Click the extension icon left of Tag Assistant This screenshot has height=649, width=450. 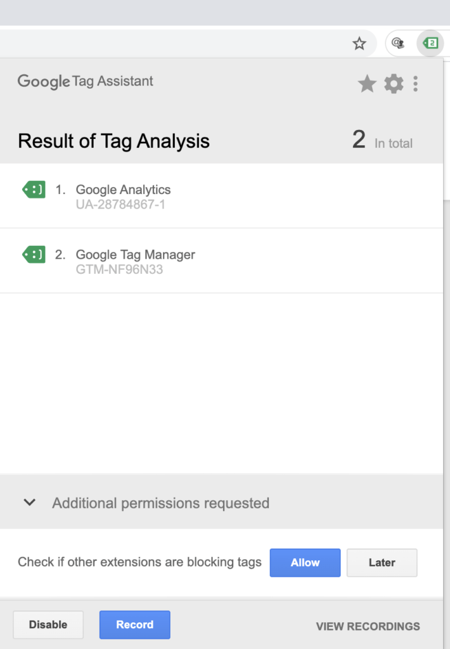pyautogui.click(x=398, y=43)
